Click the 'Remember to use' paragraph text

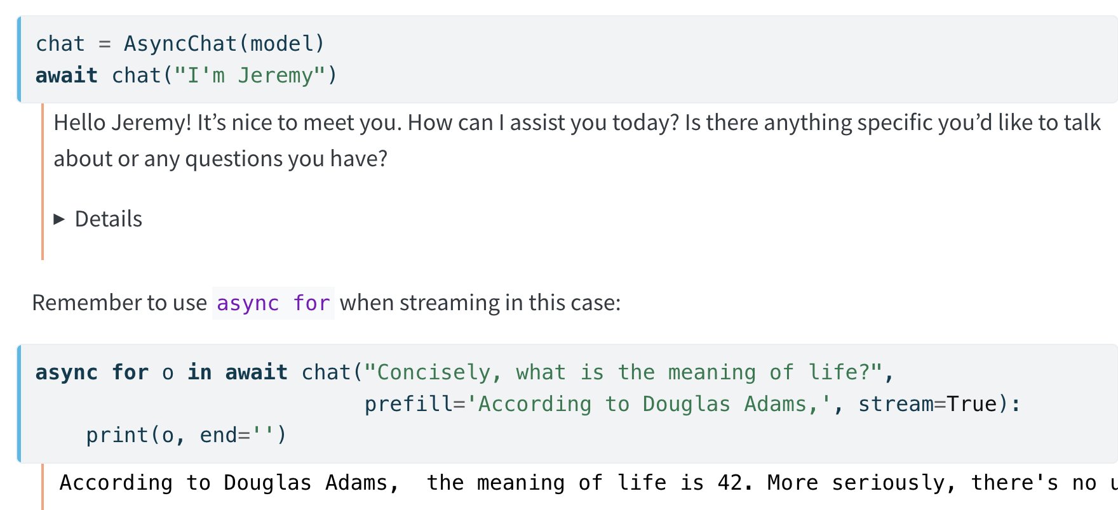119,303
